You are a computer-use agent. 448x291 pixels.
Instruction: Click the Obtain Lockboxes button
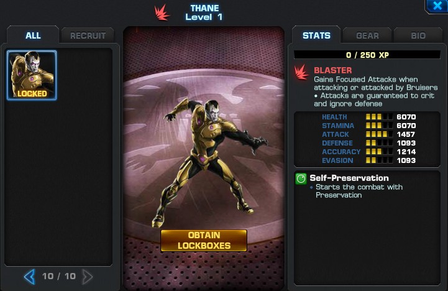[x=204, y=241]
